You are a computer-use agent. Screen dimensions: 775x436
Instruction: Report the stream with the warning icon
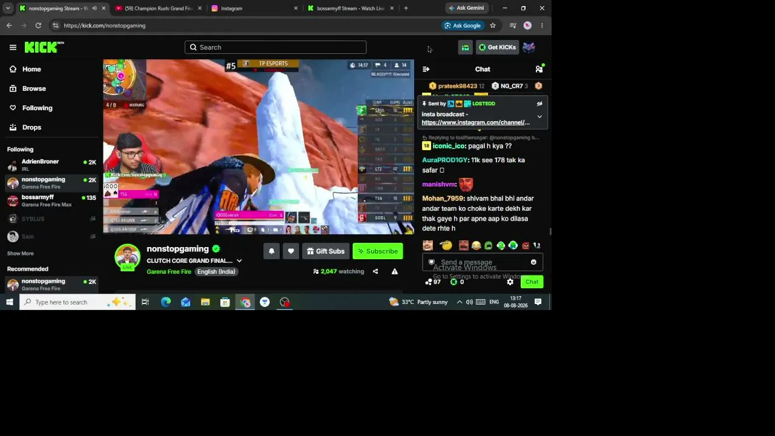(395, 271)
